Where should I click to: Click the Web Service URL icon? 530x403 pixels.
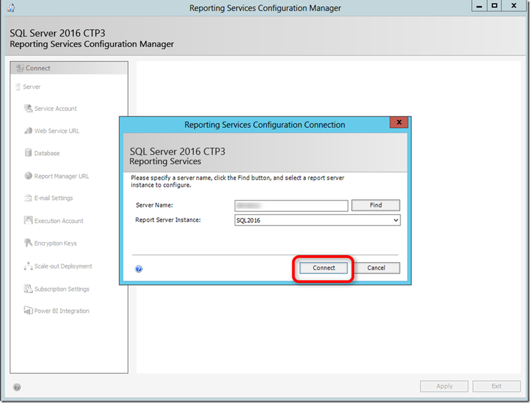28,131
